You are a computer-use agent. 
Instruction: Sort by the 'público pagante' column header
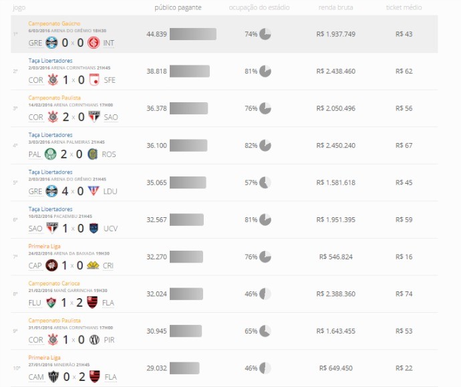click(178, 7)
